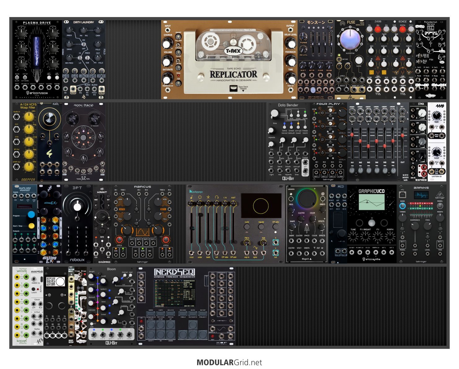Click the cycle button on polygogo
The height and width of the screenshot is (369, 459).
pos(247,227)
